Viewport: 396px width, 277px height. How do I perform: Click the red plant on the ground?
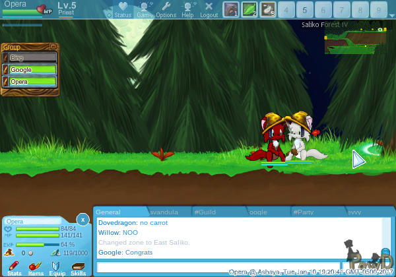coord(162,154)
